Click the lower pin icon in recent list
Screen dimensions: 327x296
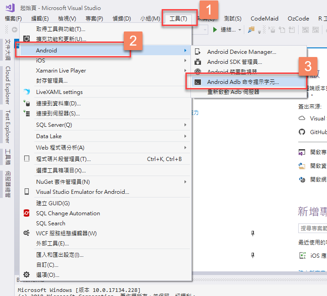point(253,255)
